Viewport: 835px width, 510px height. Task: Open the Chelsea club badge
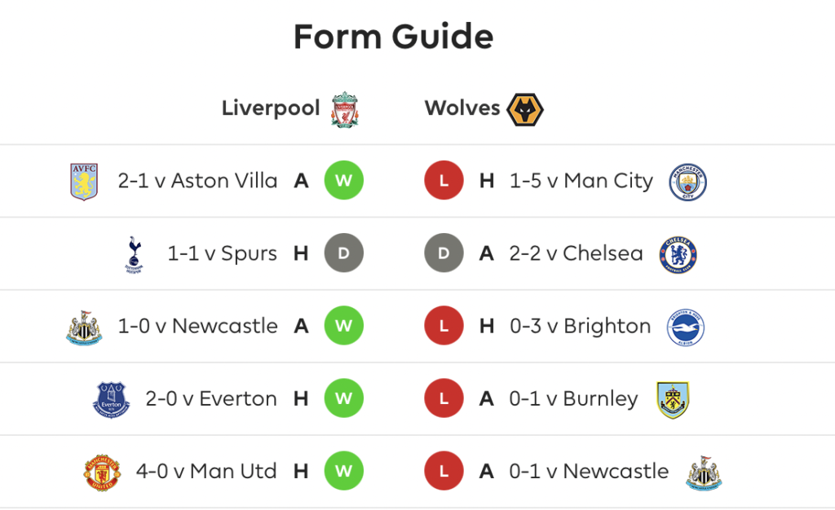click(x=678, y=255)
